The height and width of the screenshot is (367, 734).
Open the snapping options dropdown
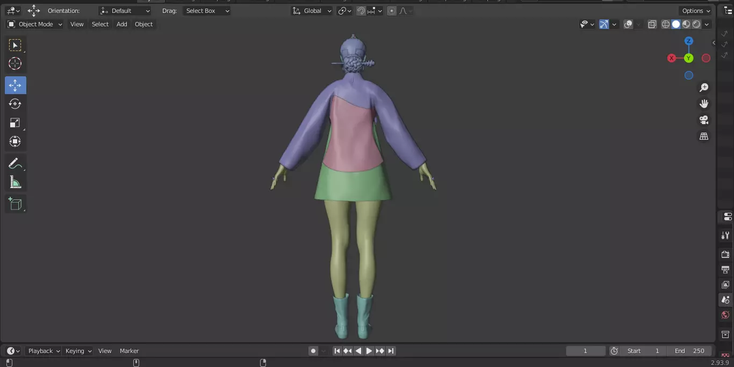coord(375,11)
